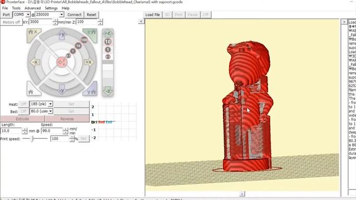Open File menu
356x200 pixels.
5,8
